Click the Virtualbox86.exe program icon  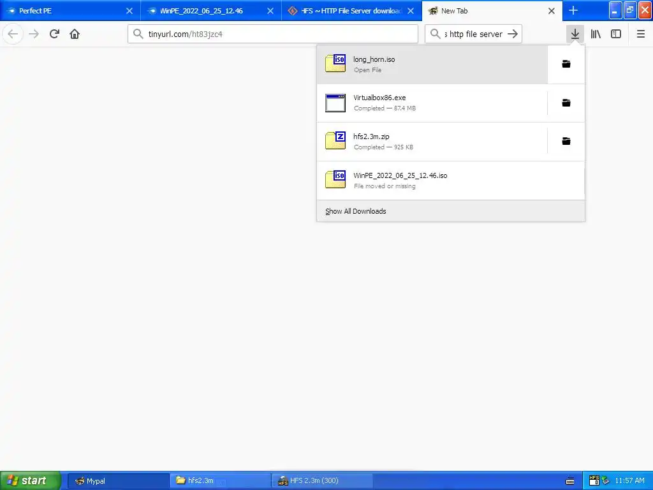[335, 103]
